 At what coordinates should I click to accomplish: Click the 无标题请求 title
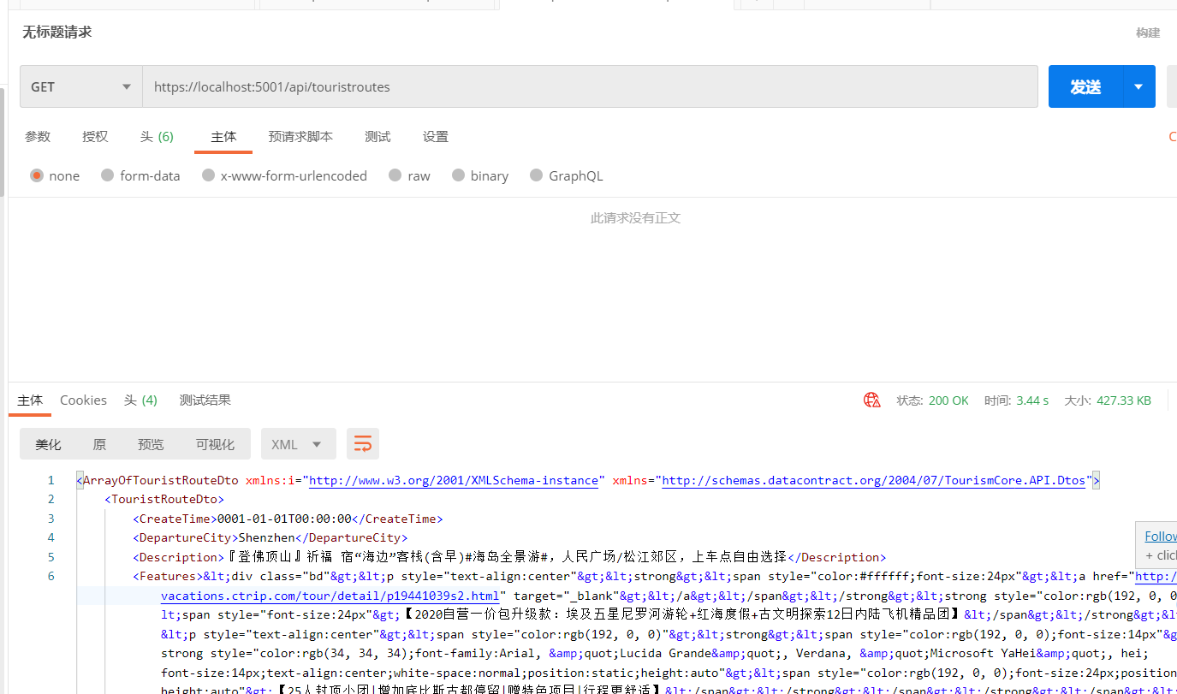click(x=56, y=32)
